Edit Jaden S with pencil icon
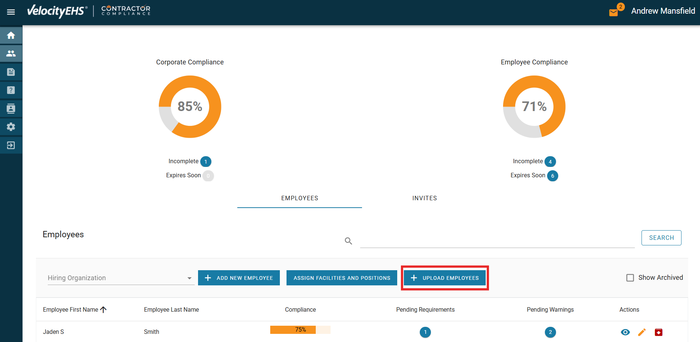 tap(642, 332)
